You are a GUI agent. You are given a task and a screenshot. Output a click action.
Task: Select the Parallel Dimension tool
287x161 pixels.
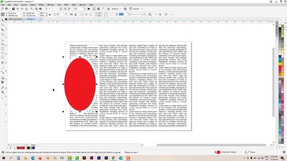point(3,68)
